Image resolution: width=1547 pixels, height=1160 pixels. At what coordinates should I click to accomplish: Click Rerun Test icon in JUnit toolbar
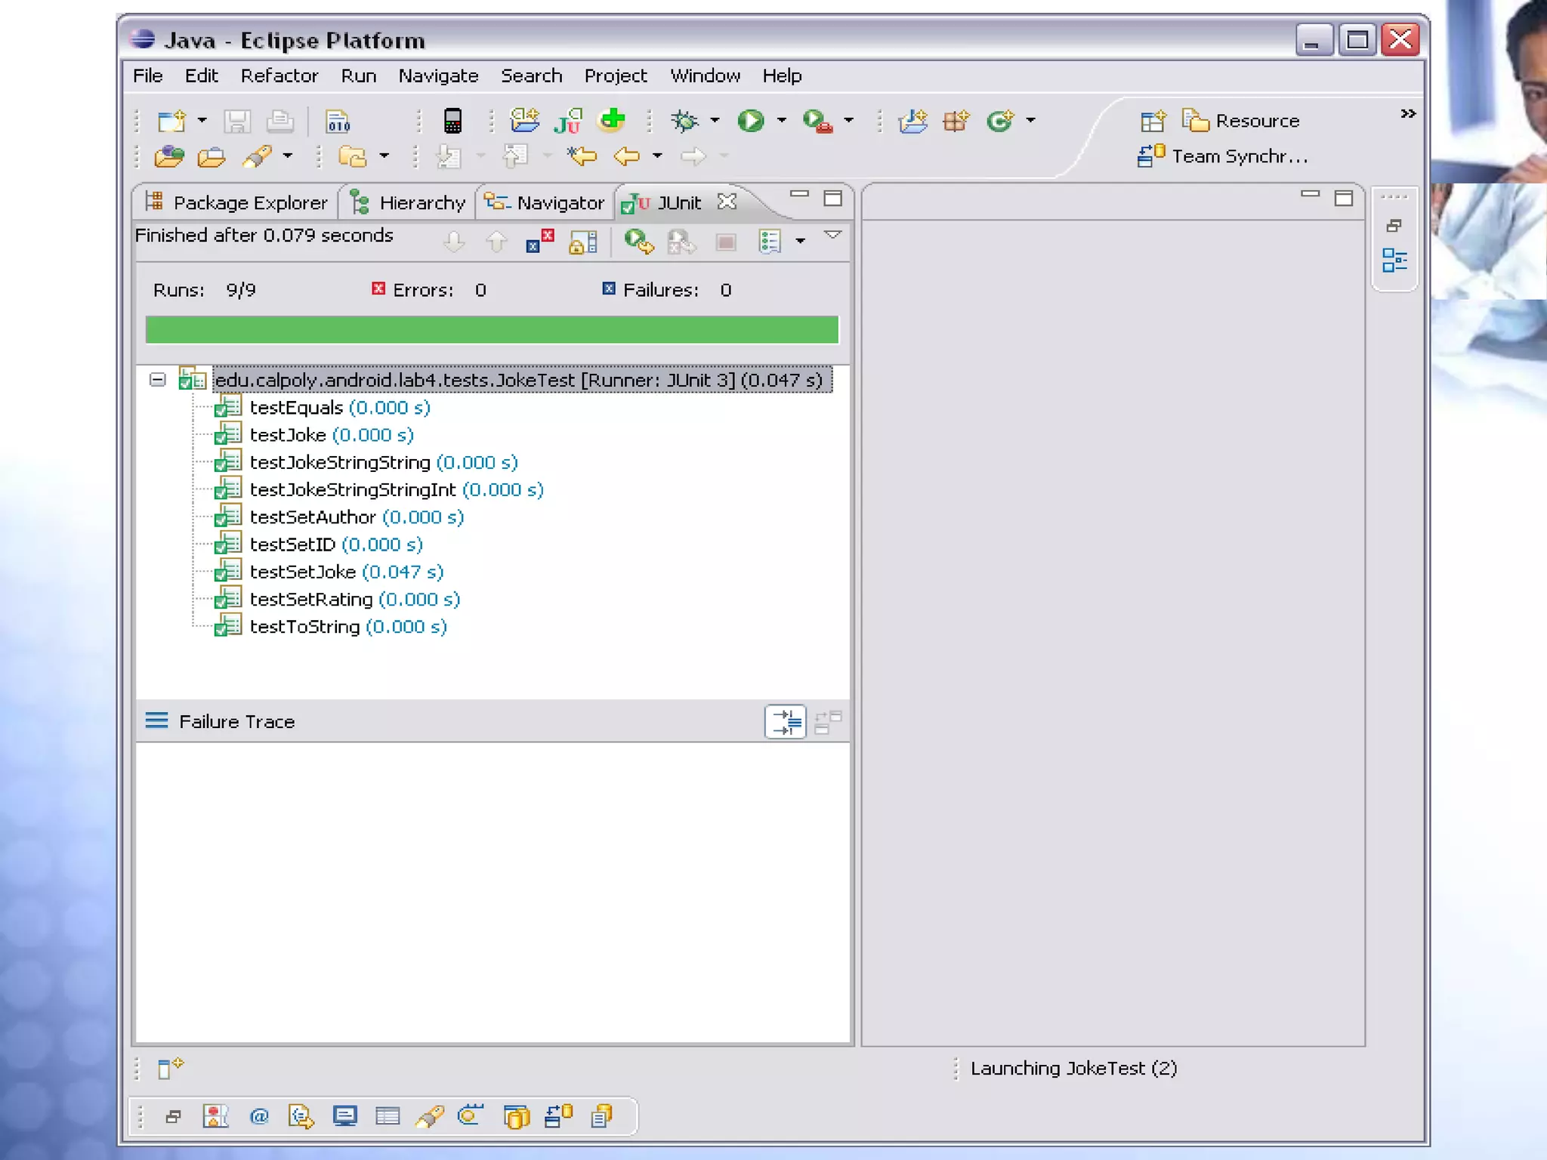pyautogui.click(x=638, y=242)
